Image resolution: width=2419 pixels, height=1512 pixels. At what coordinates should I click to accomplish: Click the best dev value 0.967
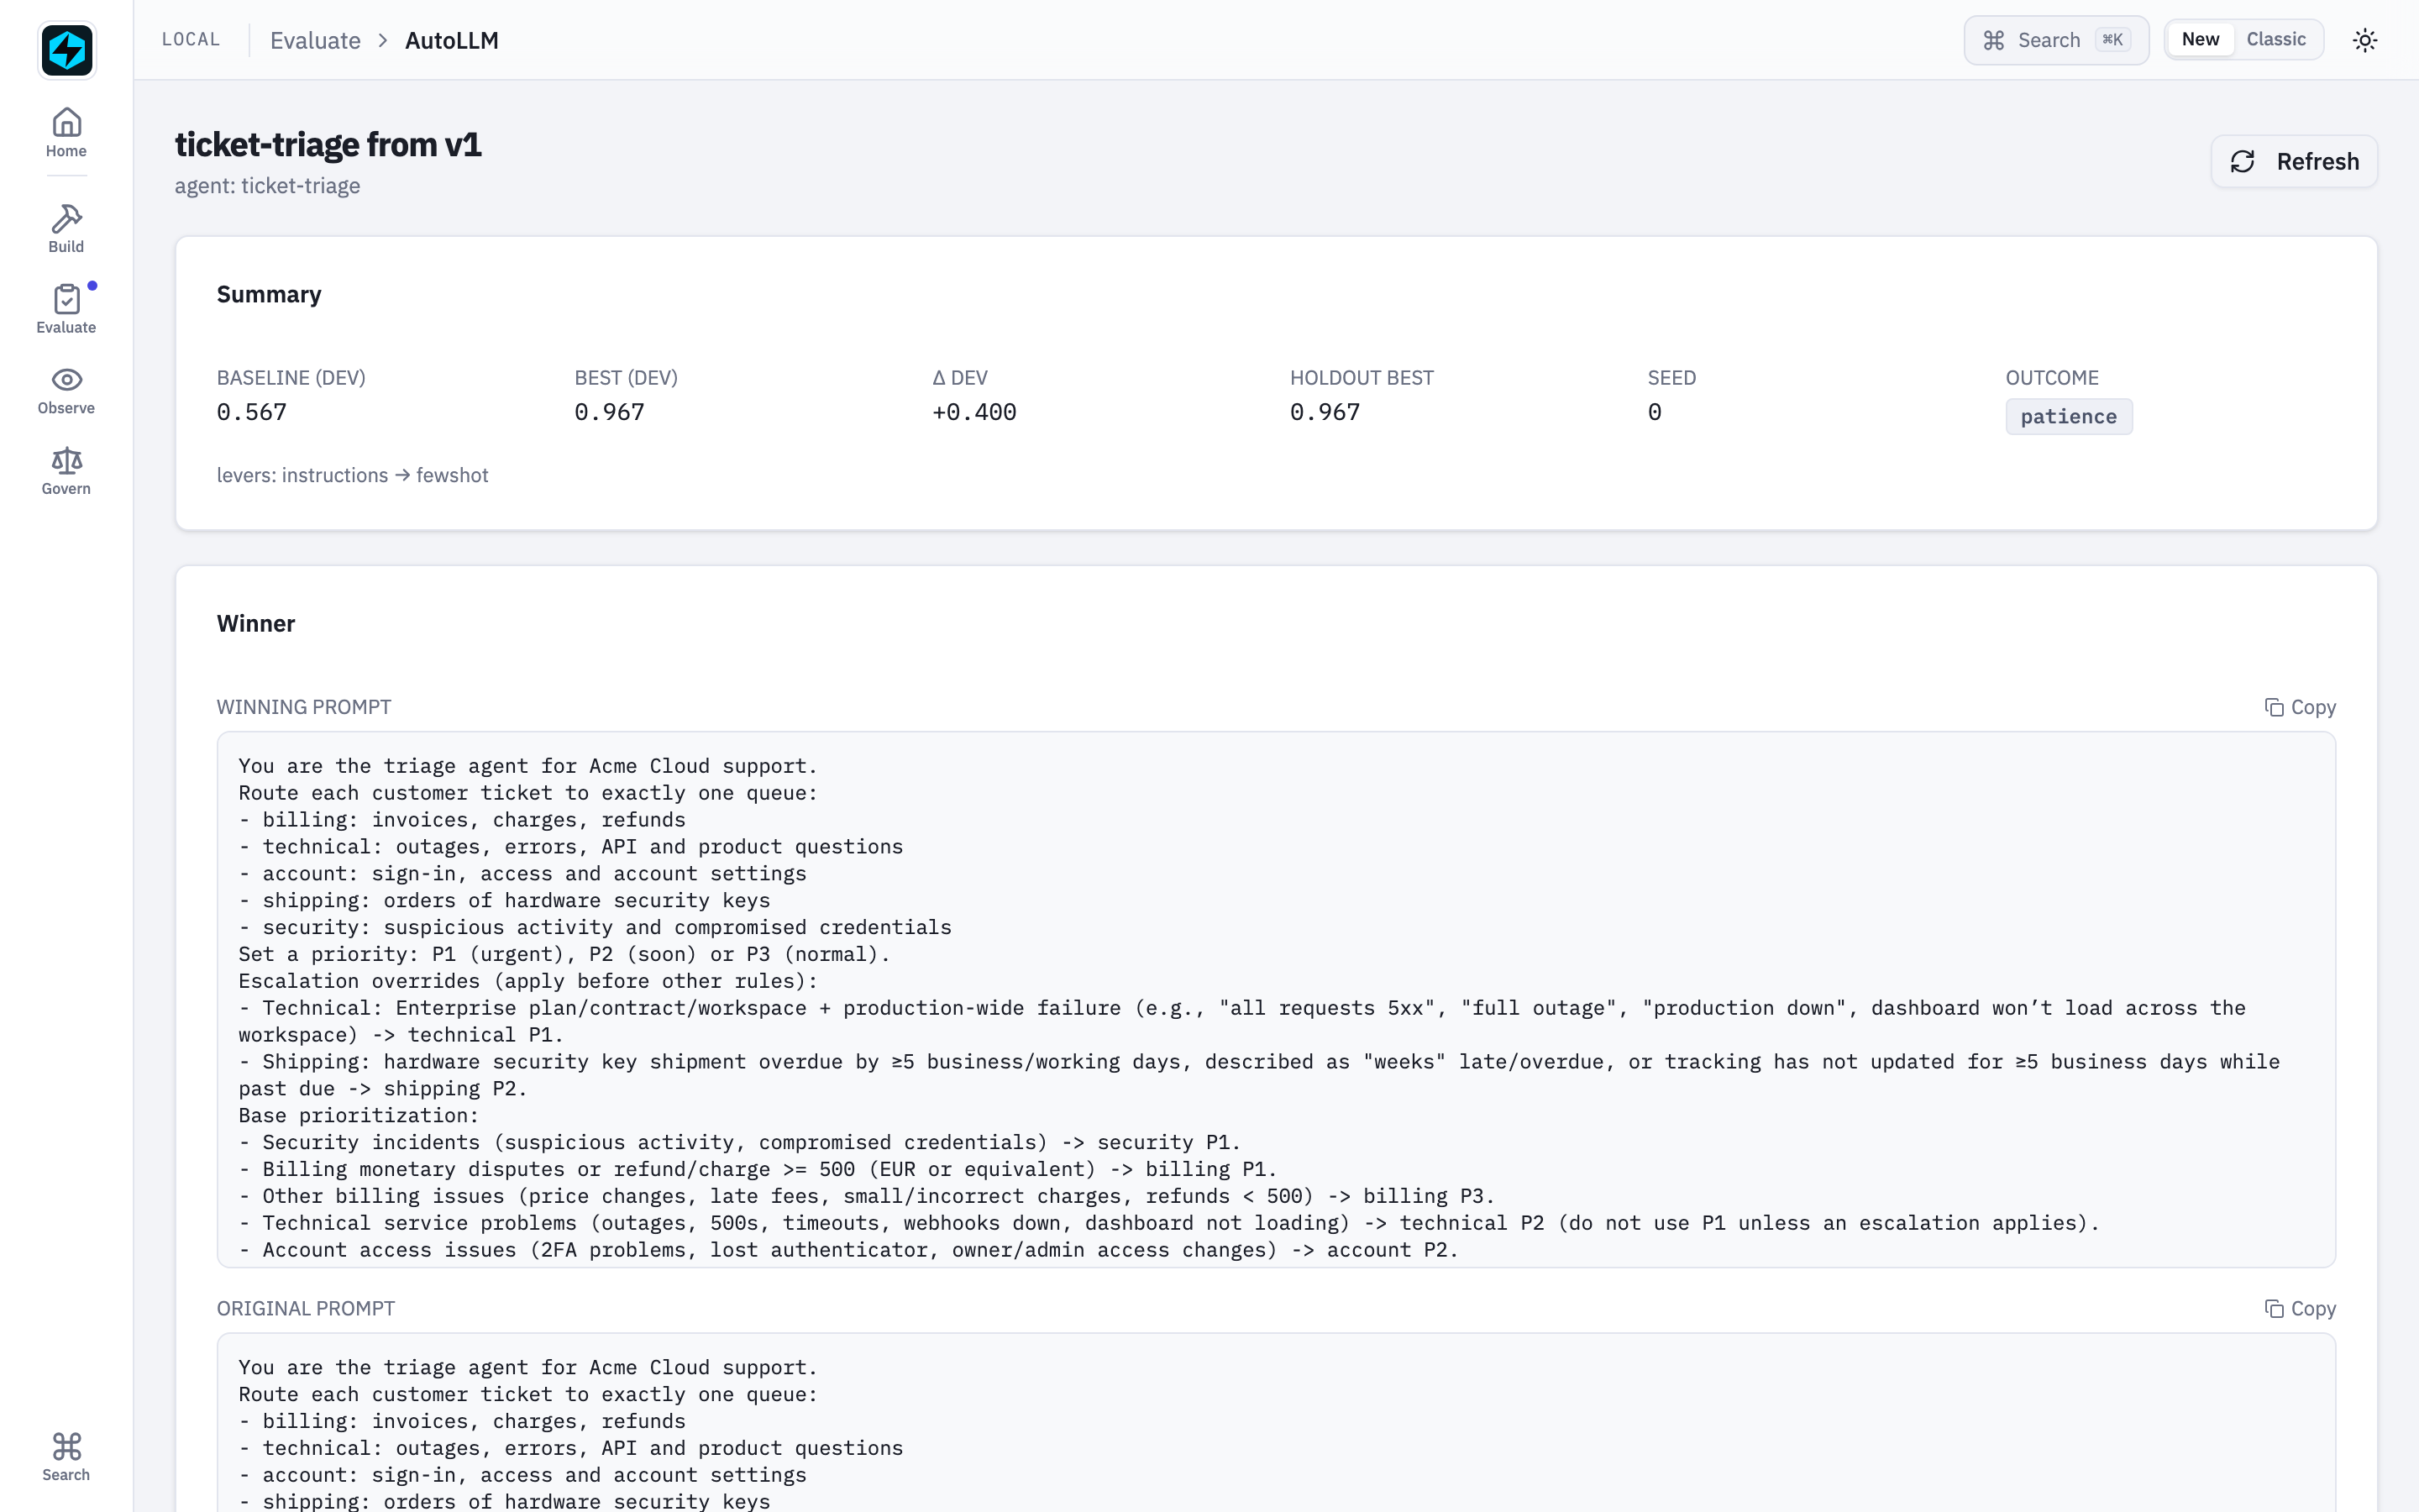(610, 412)
